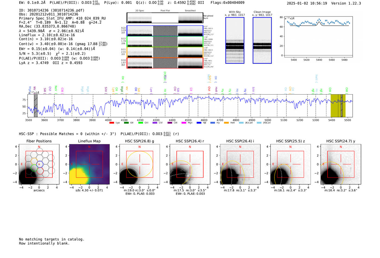
Task: Click the 'arcsecs' axis label under Fiber Positions
Action: pos(39,190)
